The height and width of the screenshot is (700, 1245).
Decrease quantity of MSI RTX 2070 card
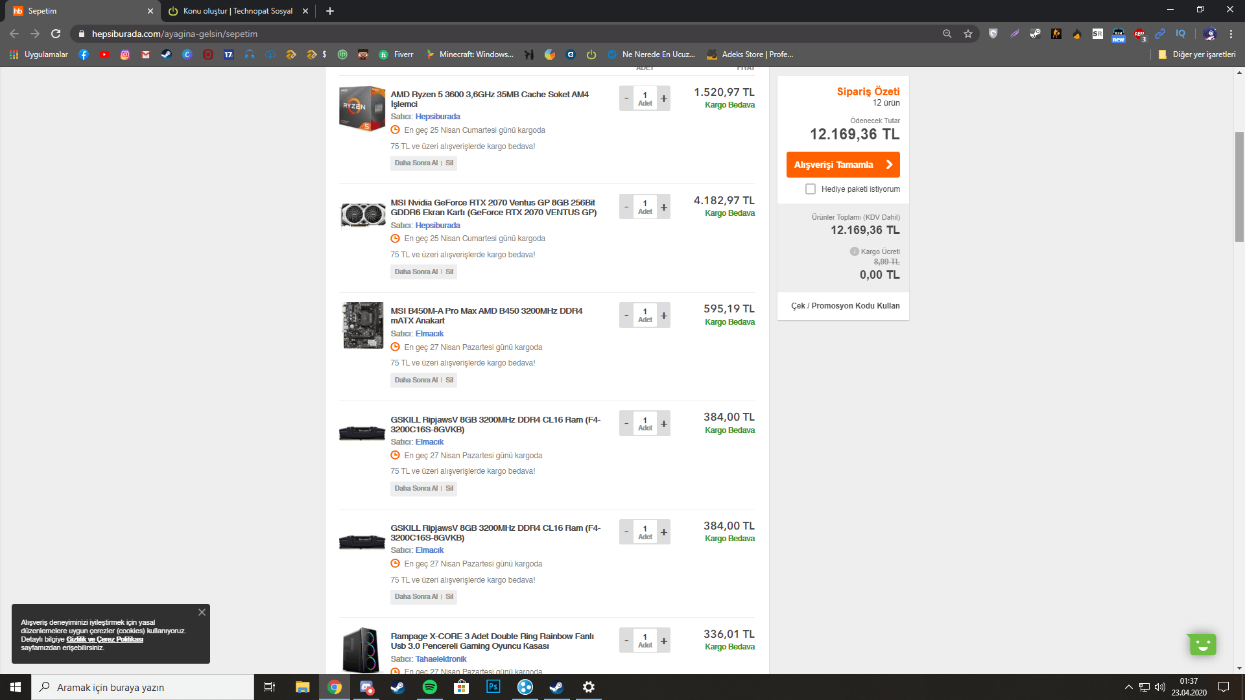pos(626,207)
